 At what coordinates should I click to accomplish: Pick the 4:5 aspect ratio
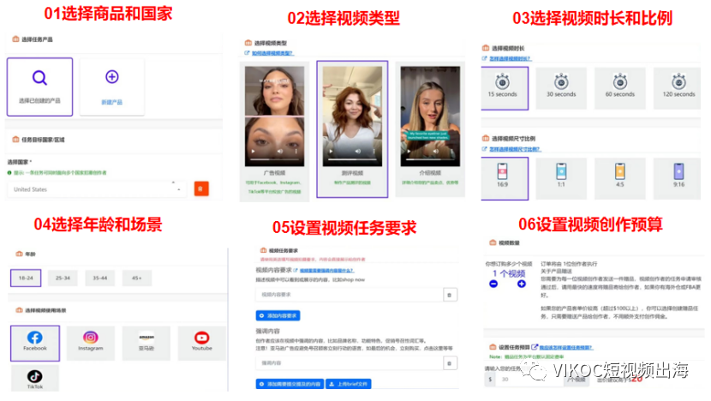[620, 179]
